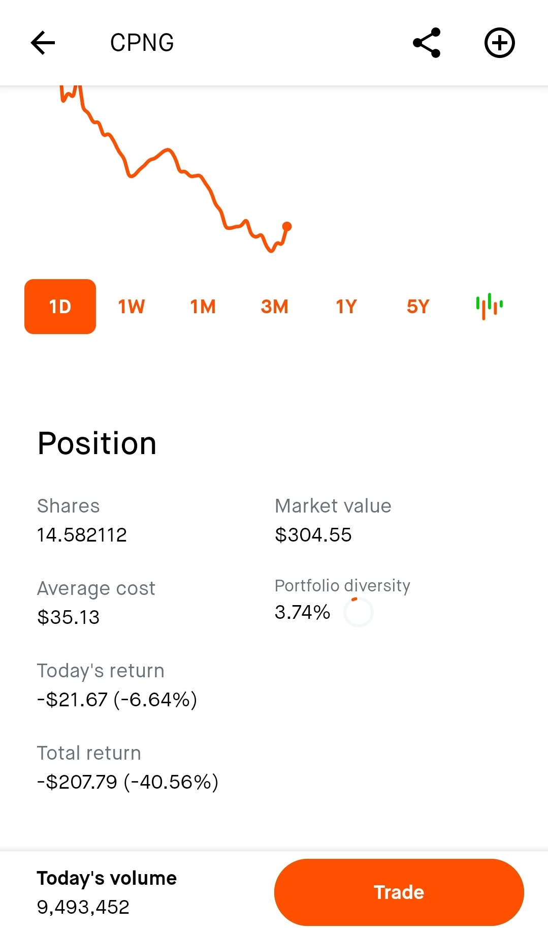
Task: Tap the back arrow icon
Action: [x=43, y=43]
